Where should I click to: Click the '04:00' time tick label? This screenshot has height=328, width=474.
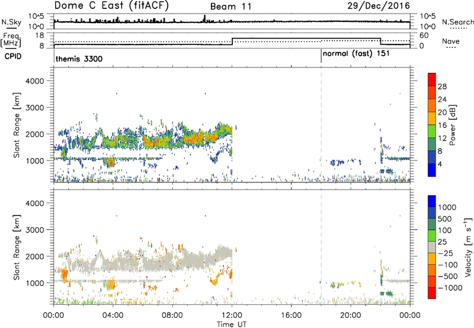[x=113, y=316]
